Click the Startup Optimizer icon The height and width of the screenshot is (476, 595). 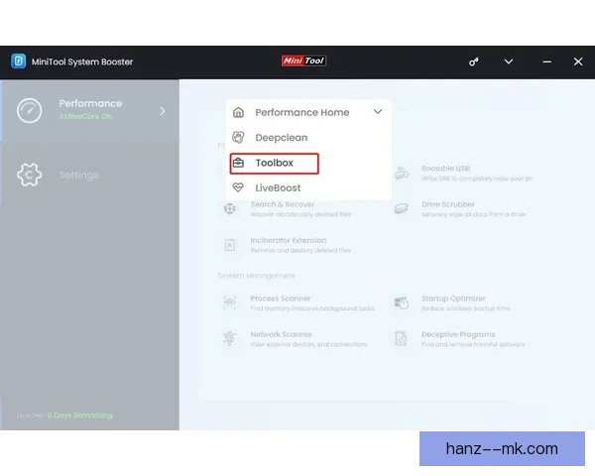[x=401, y=302]
